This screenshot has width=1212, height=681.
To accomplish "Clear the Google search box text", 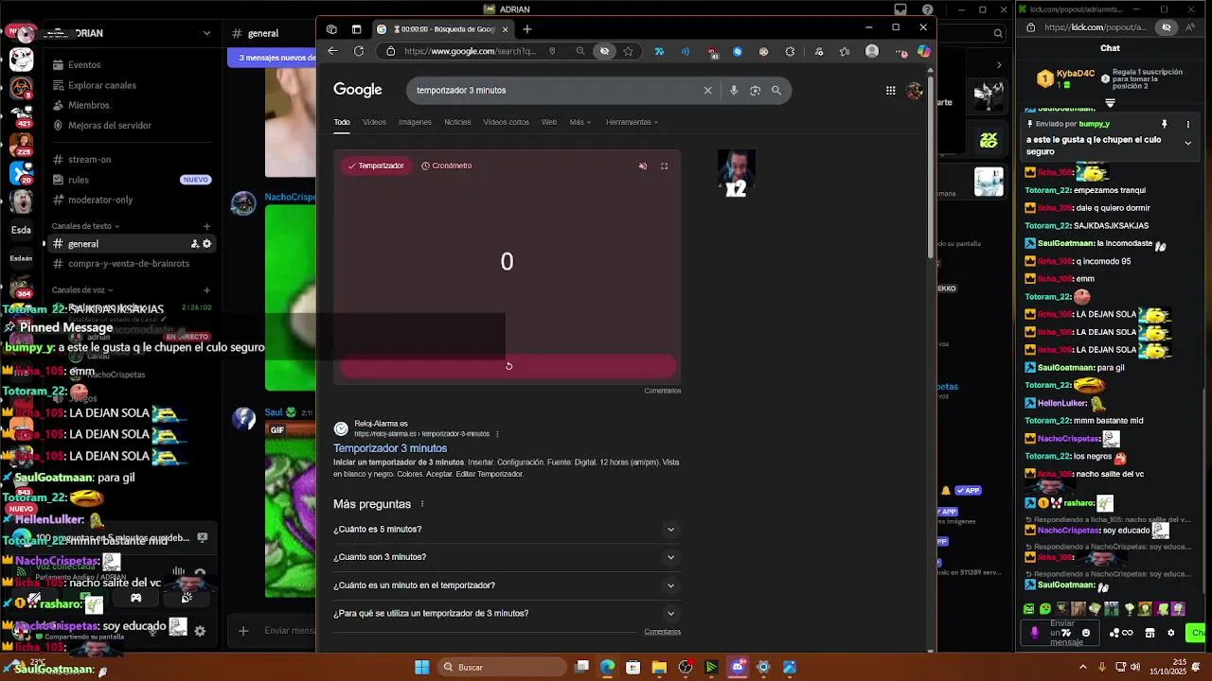I will (707, 90).
